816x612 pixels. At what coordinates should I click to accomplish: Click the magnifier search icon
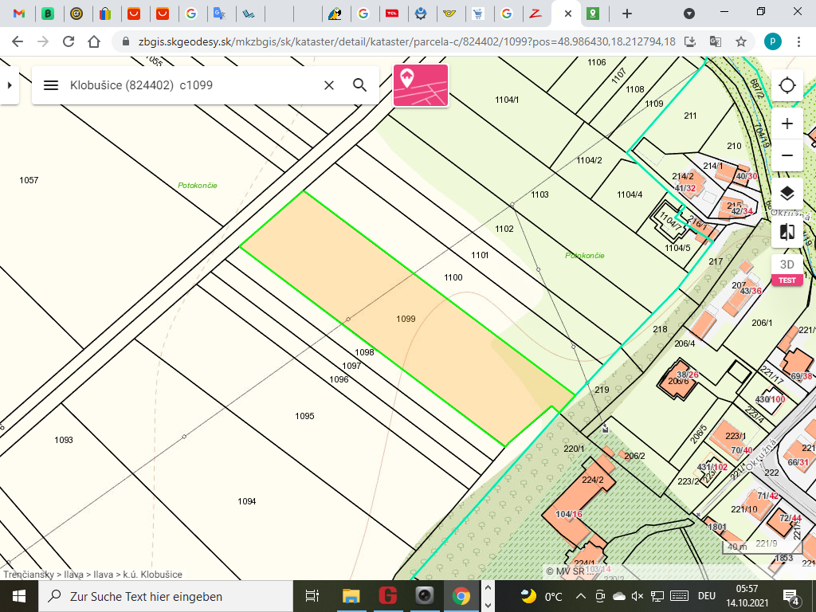coord(359,85)
